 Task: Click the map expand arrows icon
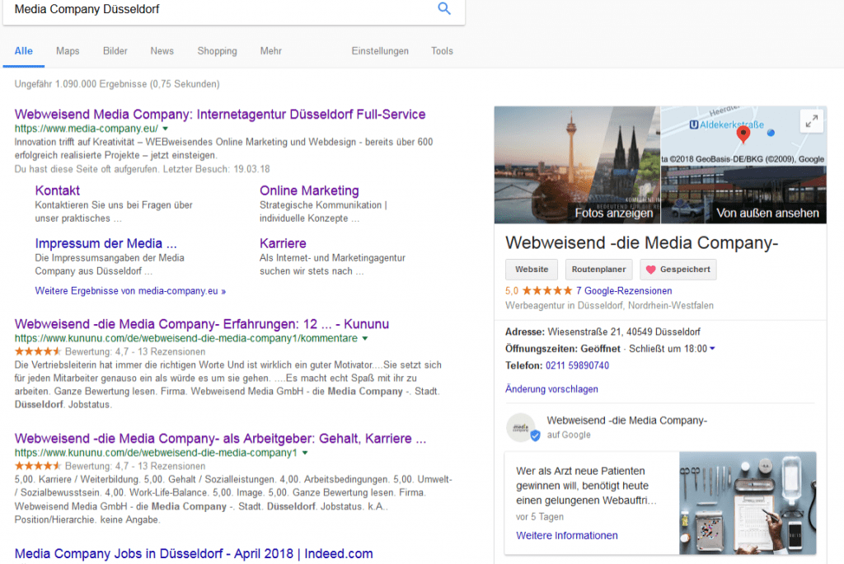(x=812, y=121)
